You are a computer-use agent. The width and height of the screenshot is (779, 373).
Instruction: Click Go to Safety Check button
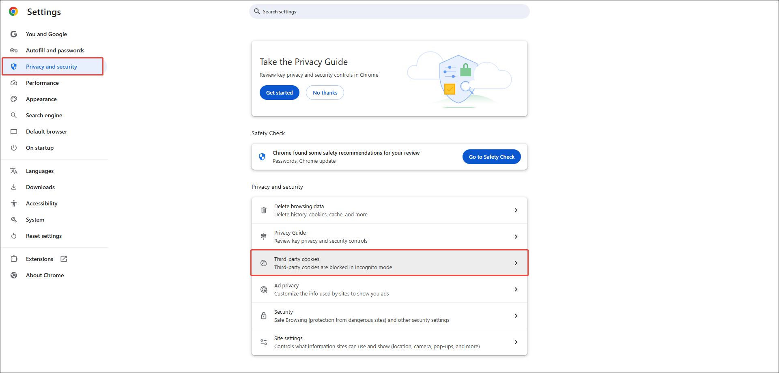(491, 157)
